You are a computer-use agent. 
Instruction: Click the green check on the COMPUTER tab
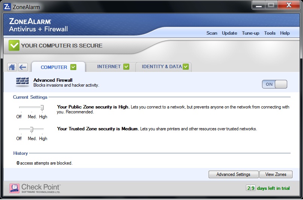[x=73, y=67]
